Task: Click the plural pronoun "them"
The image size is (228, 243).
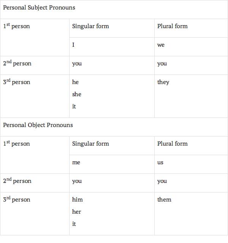Action: 164,200
